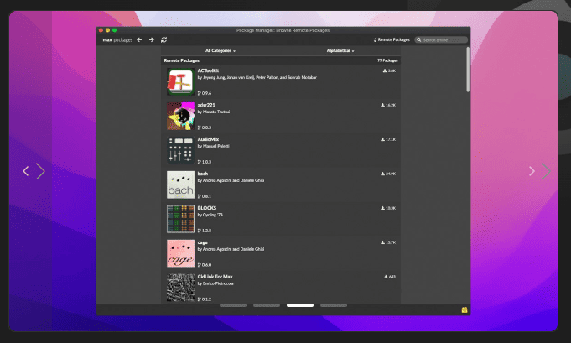The image size is (571, 343).
Task: Focus the Search online field
Action: pos(441,39)
